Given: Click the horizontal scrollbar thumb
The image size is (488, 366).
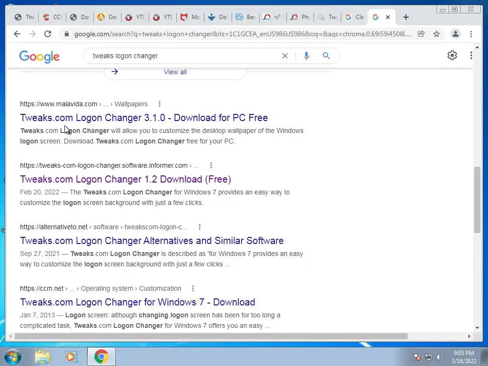Looking at the screenshot, I should pos(211,336).
